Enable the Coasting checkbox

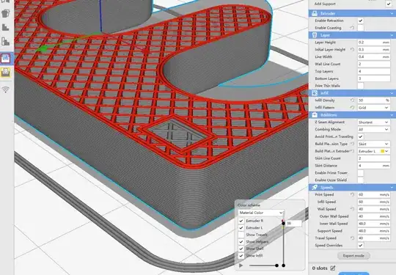(361, 28)
